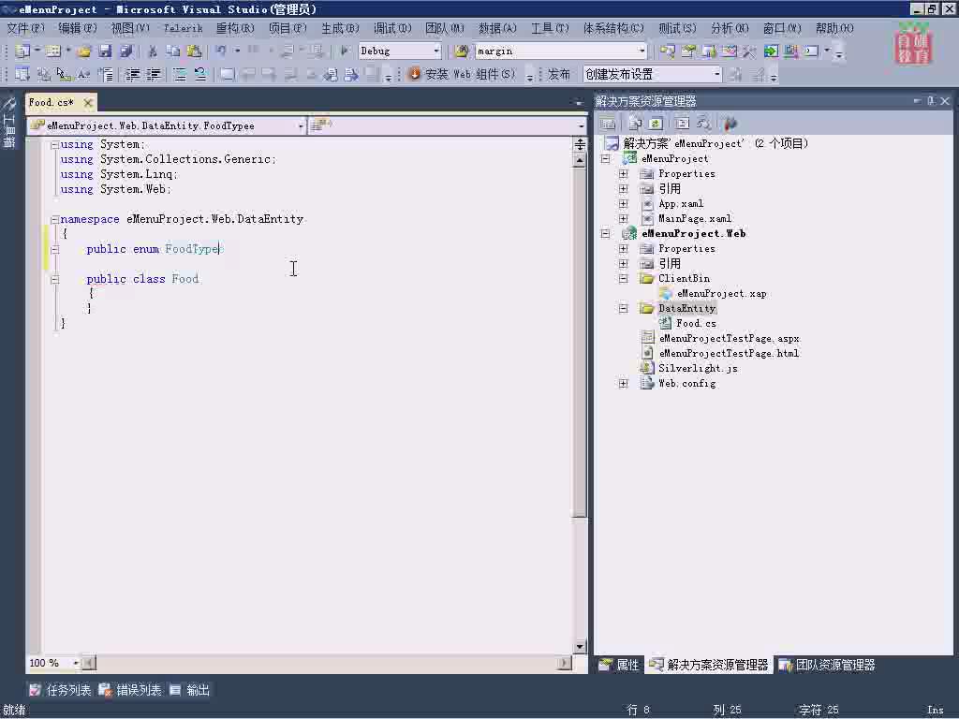Close the Food.cs* tab with X

pyautogui.click(x=88, y=103)
